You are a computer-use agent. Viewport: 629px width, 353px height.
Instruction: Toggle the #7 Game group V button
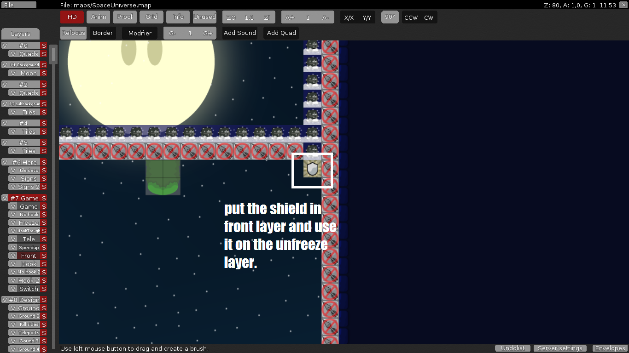click(5, 198)
